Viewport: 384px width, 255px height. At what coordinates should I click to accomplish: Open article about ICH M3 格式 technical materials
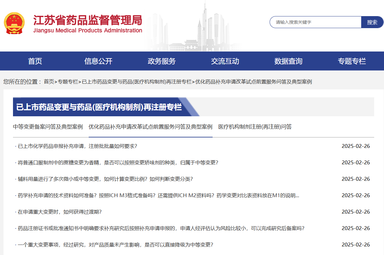click(158, 195)
